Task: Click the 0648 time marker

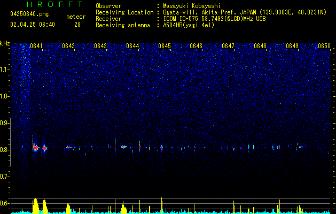Action: click(x=260, y=46)
